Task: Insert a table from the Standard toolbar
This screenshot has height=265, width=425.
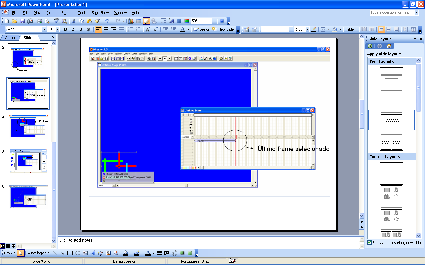Action: pyautogui.click(x=139, y=21)
